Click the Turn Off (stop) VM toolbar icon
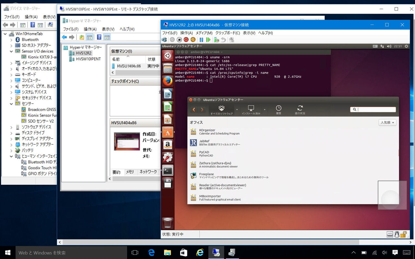 click(x=179, y=39)
